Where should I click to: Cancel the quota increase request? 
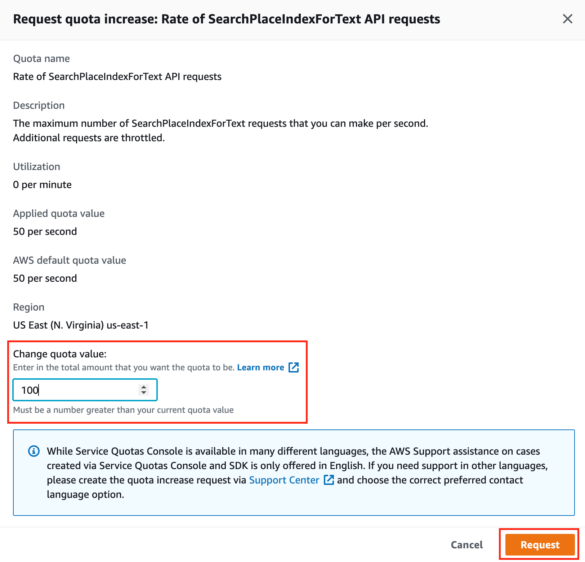tap(466, 545)
